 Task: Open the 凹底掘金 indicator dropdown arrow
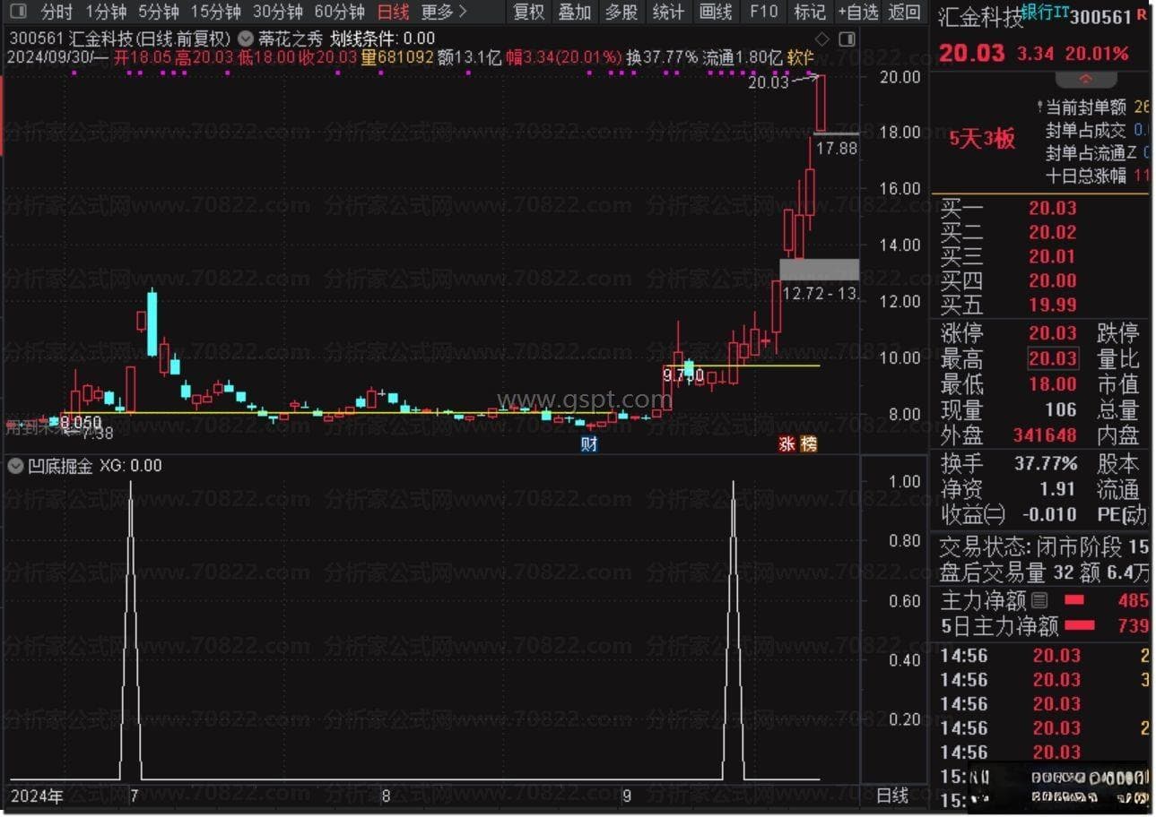15,466
